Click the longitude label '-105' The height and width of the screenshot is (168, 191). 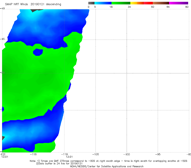[95, 154]
